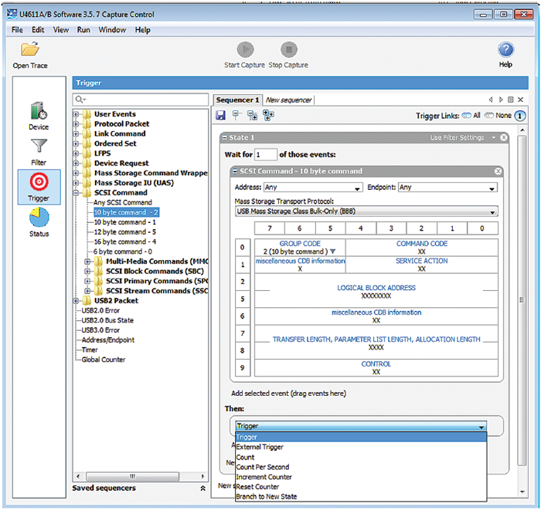Select 16 byte command - 4 item

[x=125, y=241]
